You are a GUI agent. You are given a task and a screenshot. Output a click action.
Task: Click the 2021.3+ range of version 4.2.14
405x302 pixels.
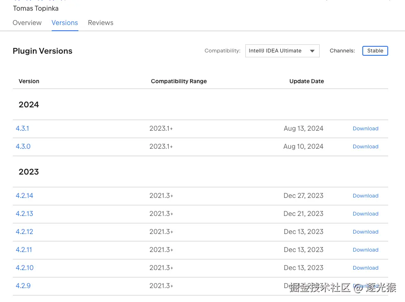click(x=161, y=196)
